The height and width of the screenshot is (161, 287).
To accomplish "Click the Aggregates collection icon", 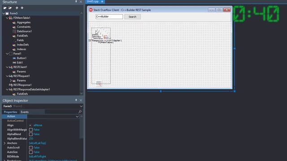I will [x=14, y=22].
